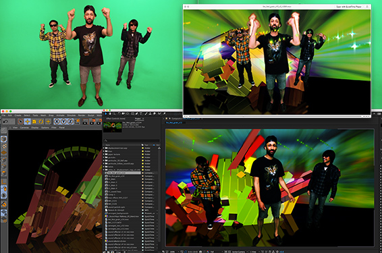Click the share icon in preview window
This screenshot has height=253, width=382.
coord(367,7)
